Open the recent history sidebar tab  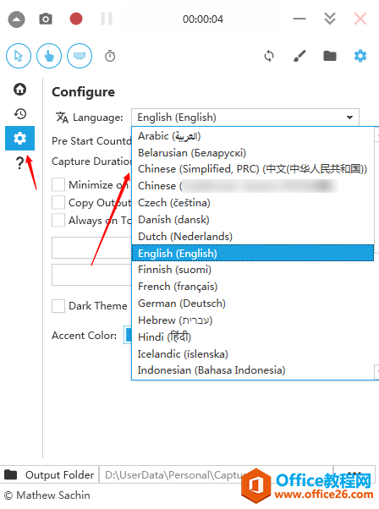[x=19, y=113]
